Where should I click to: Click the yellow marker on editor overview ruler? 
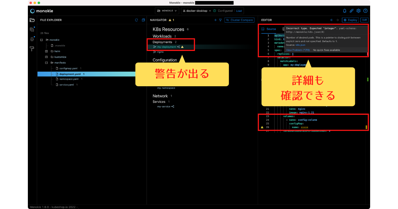(366, 127)
